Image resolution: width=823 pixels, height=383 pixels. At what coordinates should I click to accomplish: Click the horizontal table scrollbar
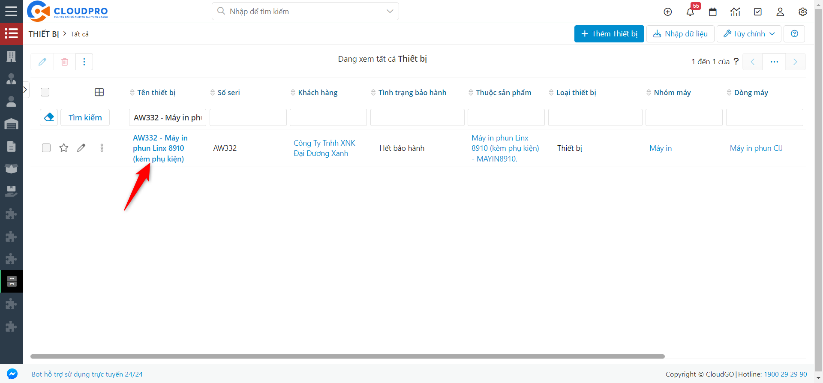348,356
